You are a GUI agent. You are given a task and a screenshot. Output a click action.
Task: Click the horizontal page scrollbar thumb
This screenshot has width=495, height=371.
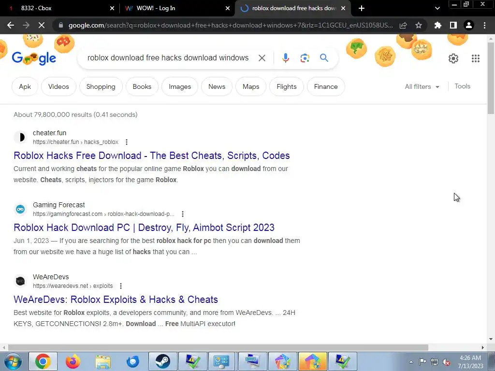[218, 347]
